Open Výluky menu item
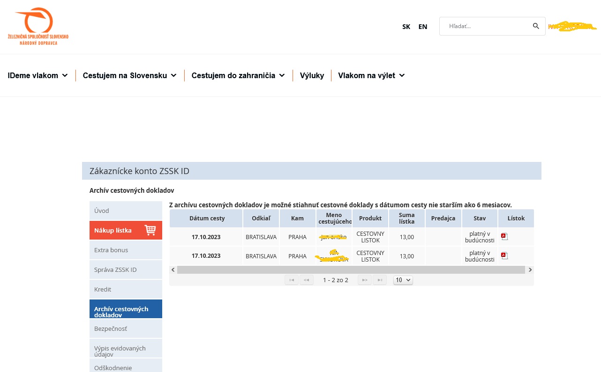The image size is (601, 372). pos(312,75)
